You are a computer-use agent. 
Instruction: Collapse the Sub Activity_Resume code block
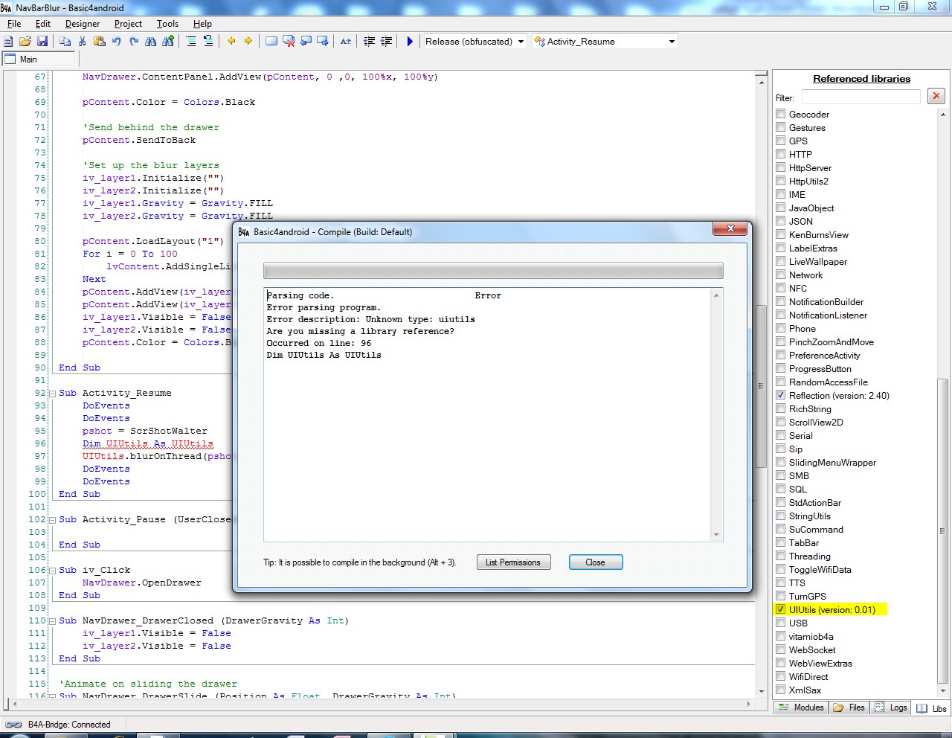(x=52, y=393)
